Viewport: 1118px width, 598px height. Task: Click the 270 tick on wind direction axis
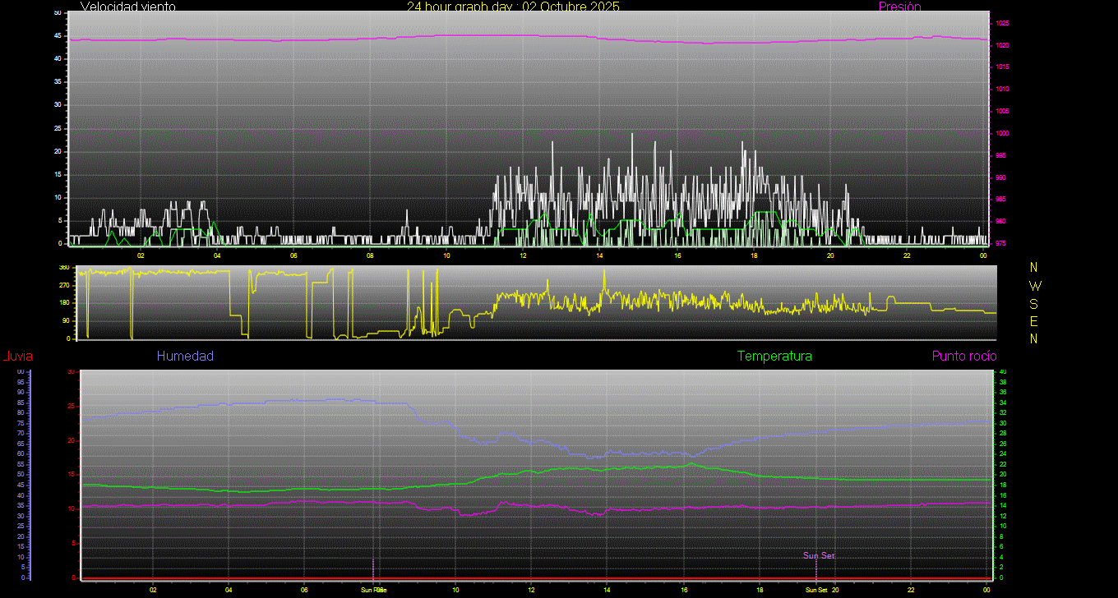coord(63,285)
